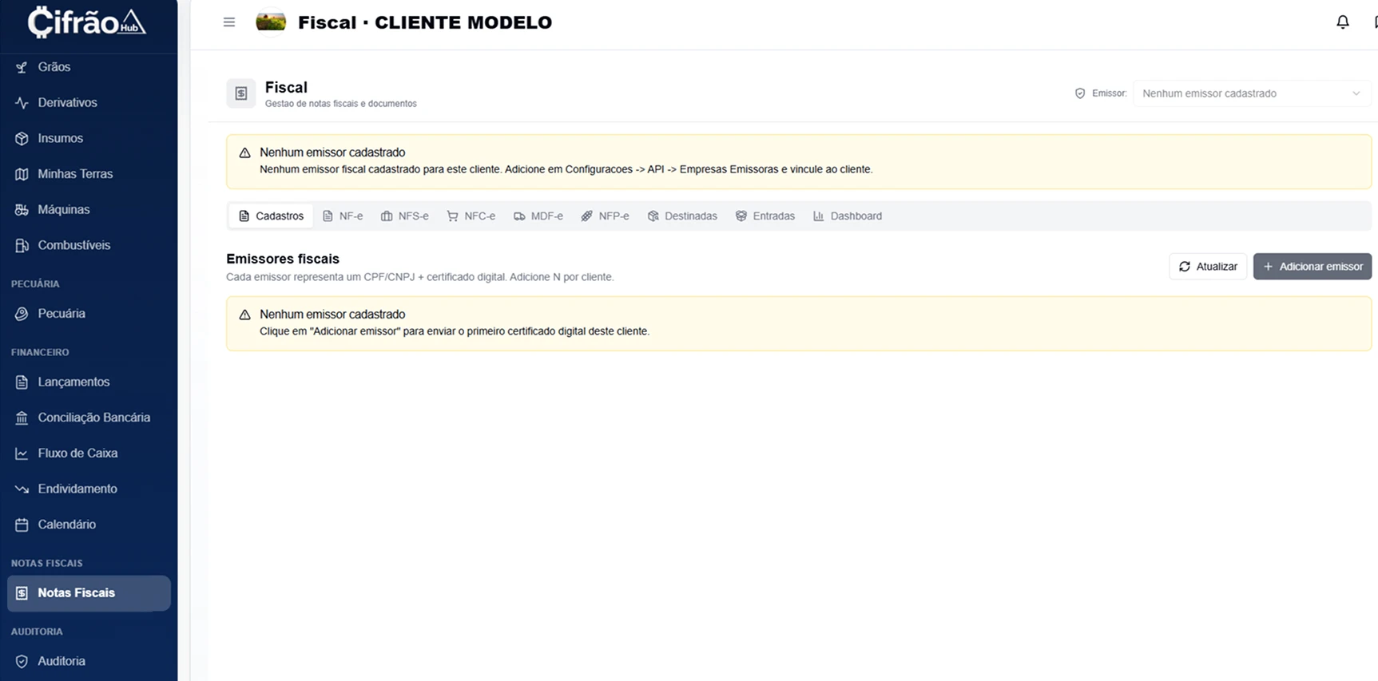
Task: Click the Cifrão Hub logo
Action: click(x=86, y=22)
